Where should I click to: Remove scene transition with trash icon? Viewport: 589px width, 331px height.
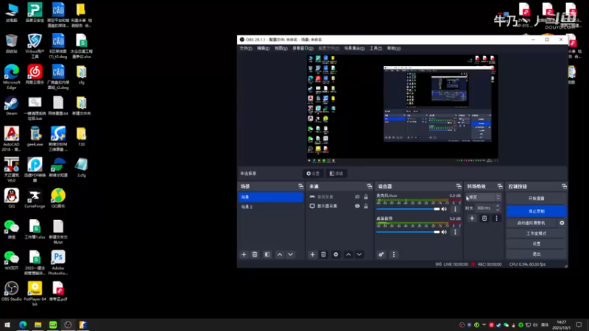(x=484, y=218)
